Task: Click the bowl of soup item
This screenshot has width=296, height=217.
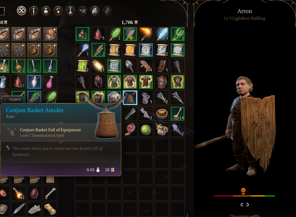Action: coord(162,114)
